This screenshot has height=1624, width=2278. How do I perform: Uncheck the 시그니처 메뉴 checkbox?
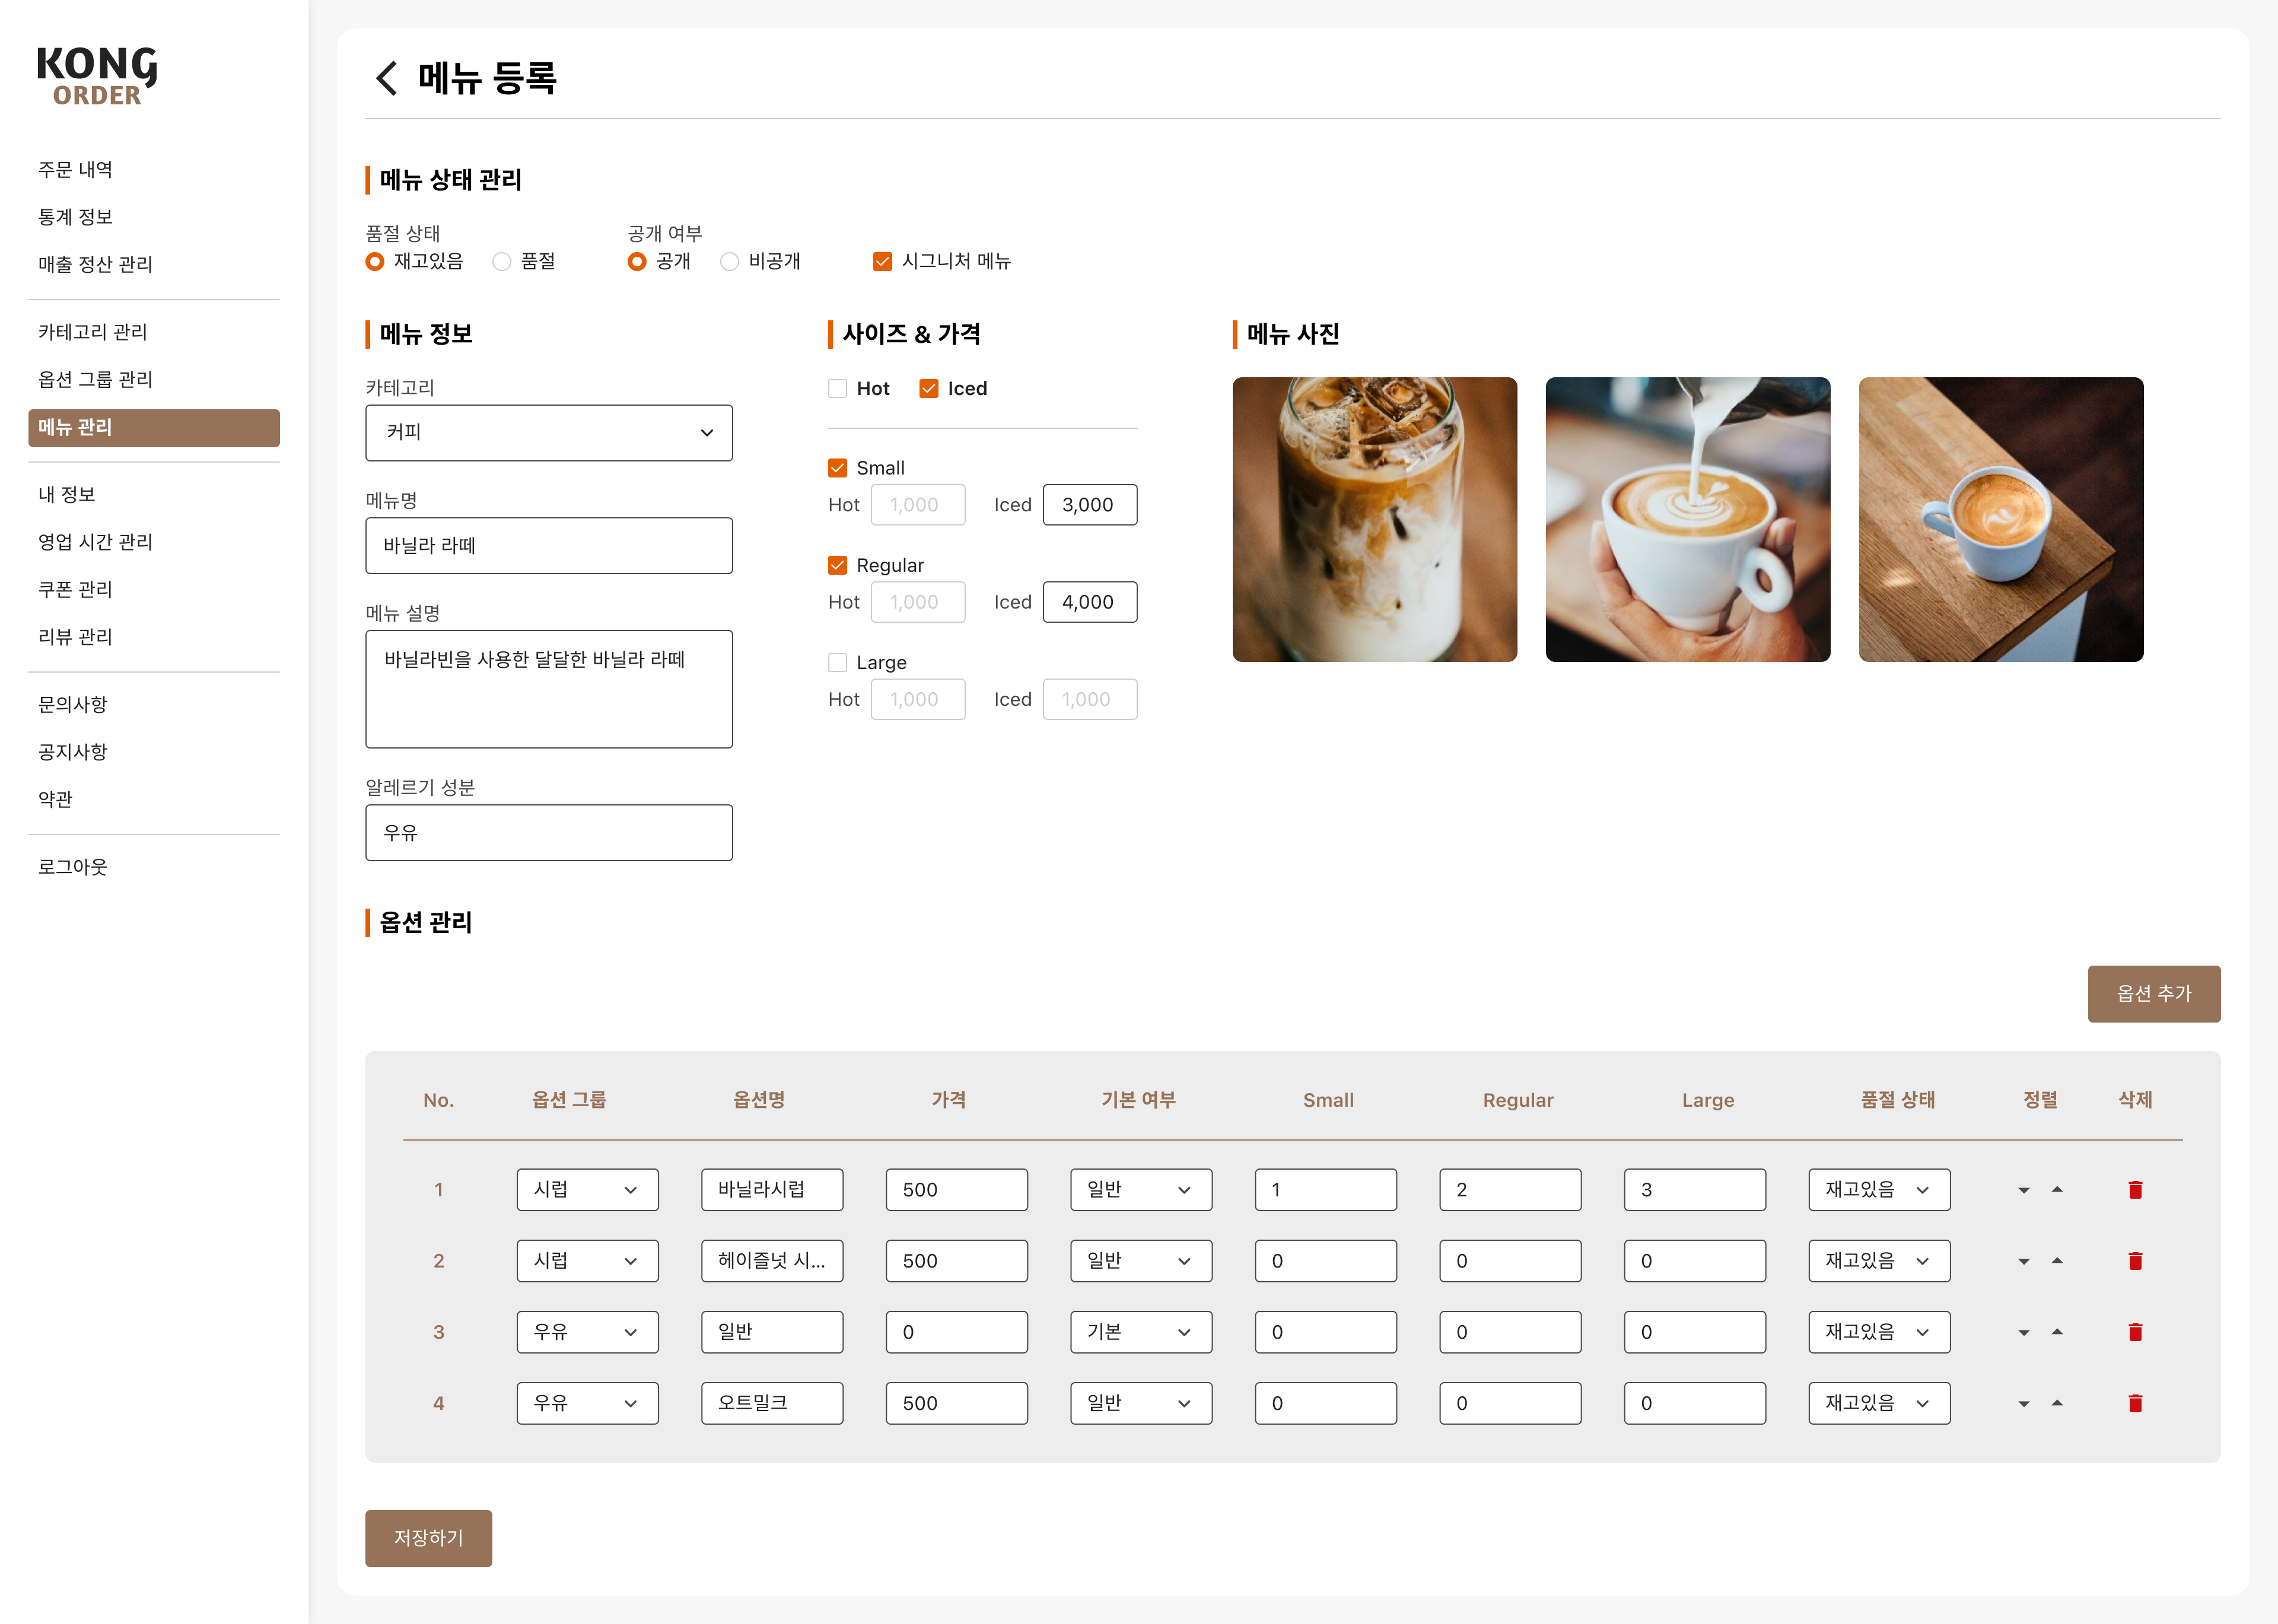point(882,262)
